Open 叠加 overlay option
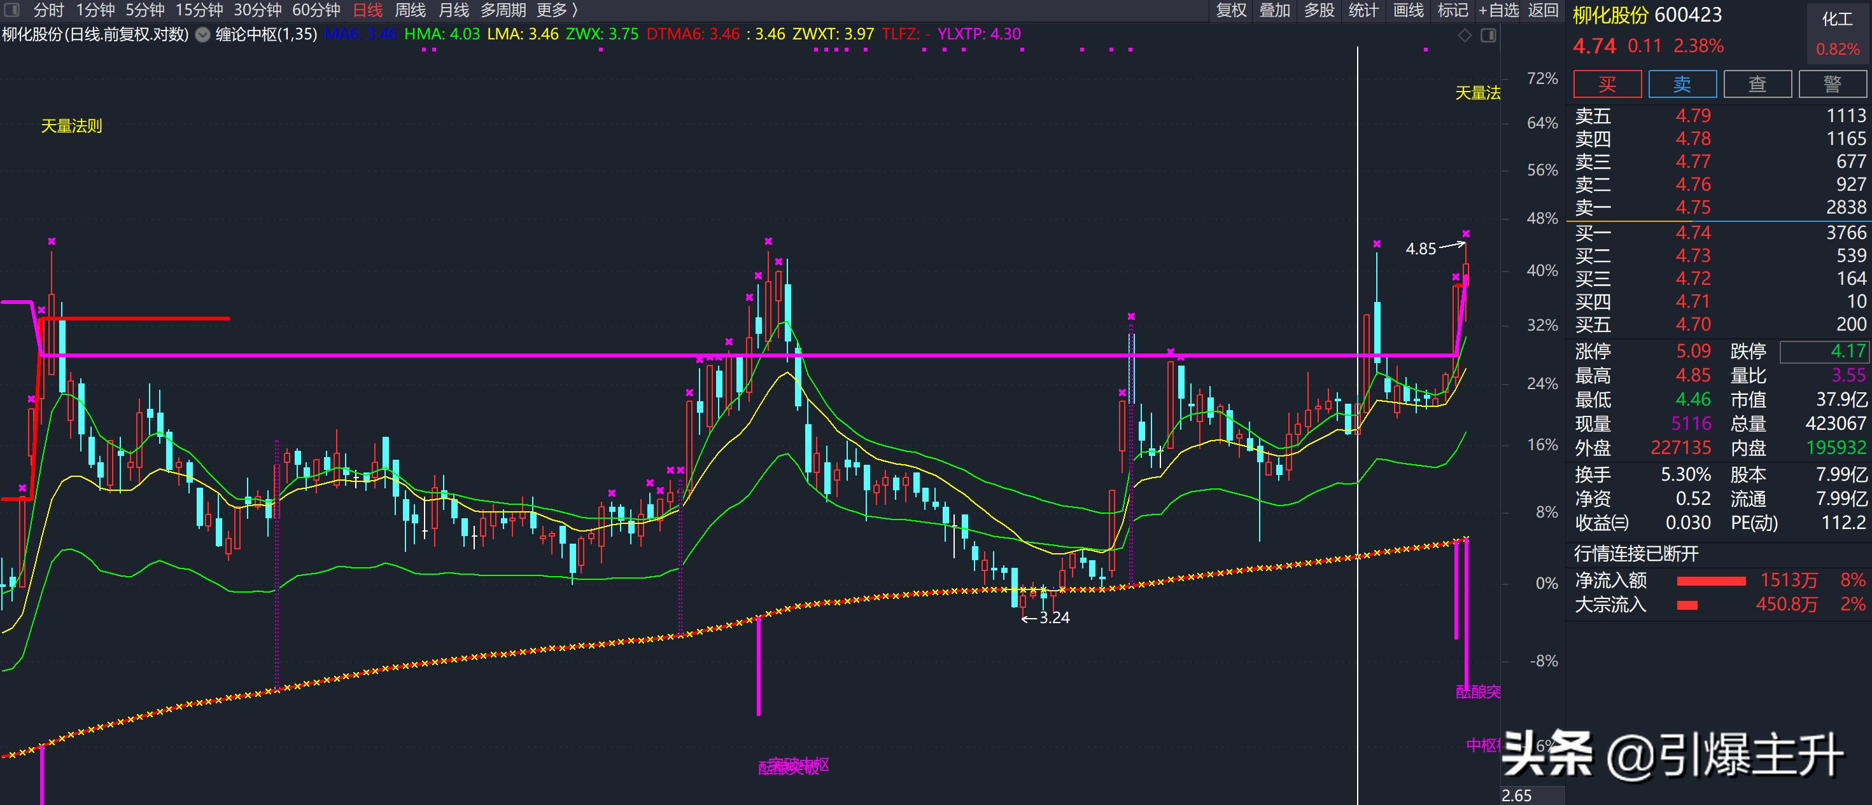Image resolution: width=1872 pixels, height=805 pixels. coord(1275,10)
